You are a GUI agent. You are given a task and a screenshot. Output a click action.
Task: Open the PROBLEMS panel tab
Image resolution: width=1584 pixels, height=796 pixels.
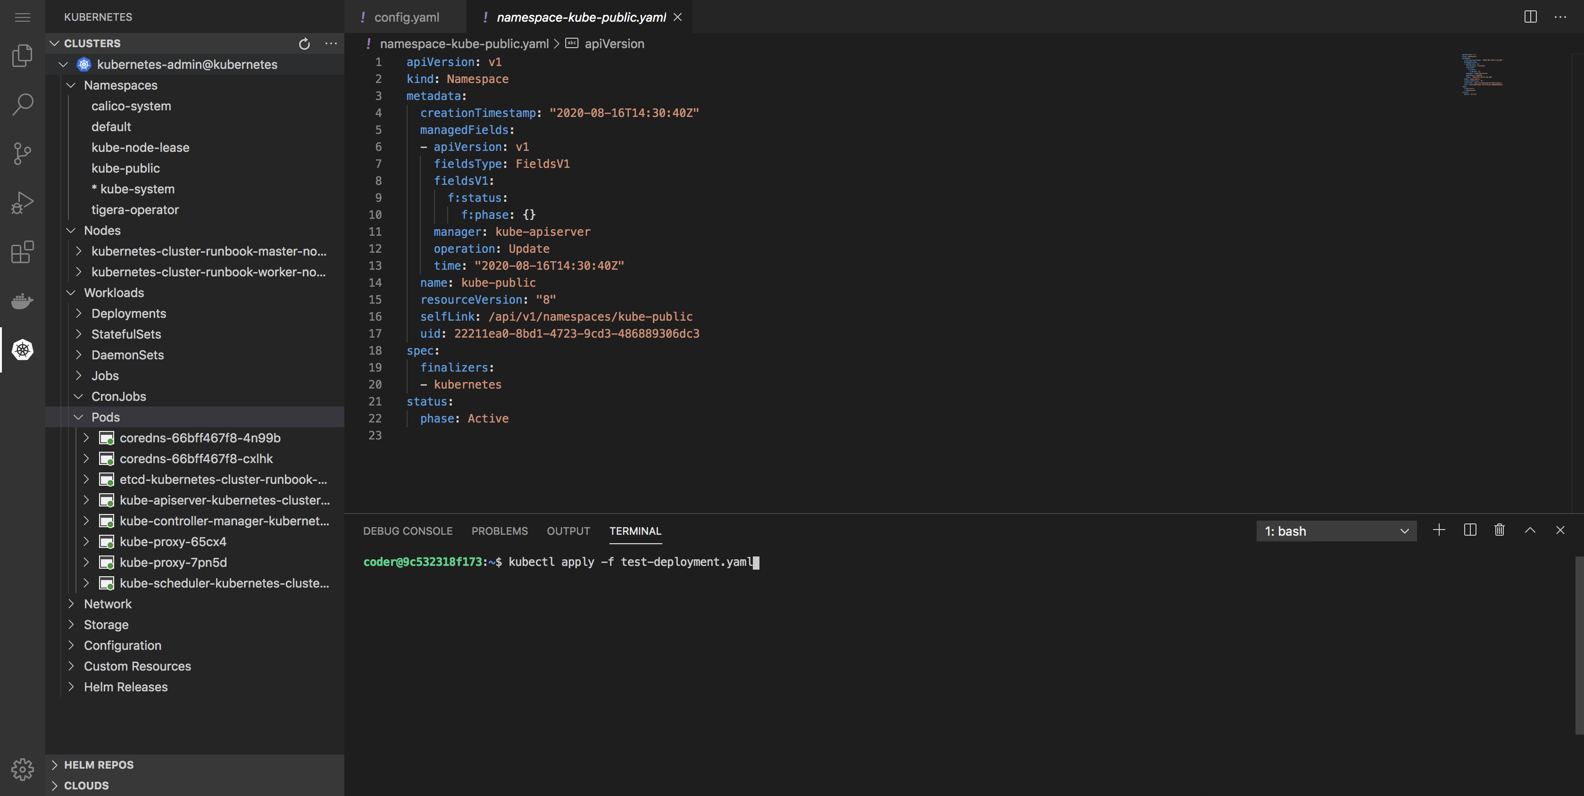tap(499, 531)
